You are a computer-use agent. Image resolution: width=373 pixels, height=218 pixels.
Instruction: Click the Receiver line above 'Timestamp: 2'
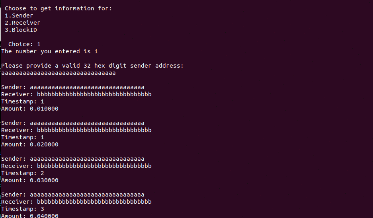click(76, 166)
